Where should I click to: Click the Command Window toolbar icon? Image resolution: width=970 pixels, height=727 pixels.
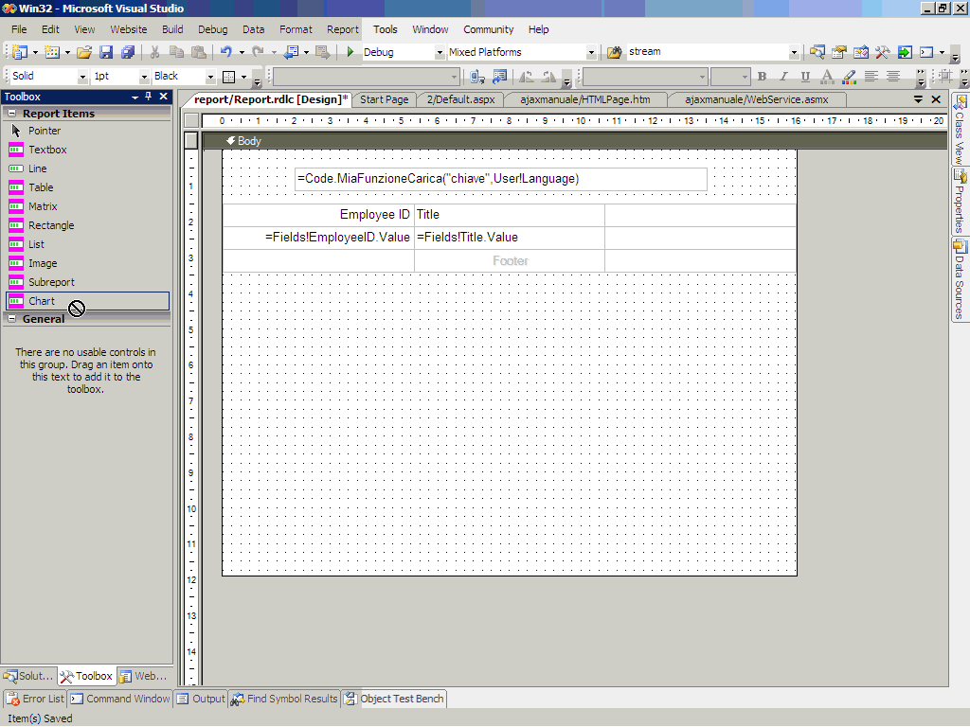pos(926,53)
